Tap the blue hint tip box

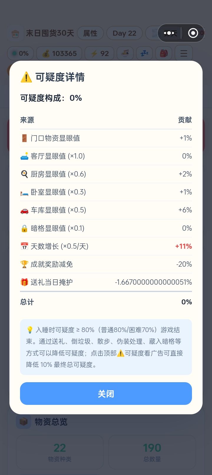point(106,347)
